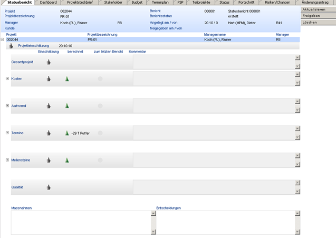Click into the Qualität comment field
336x240 pixels.
coord(214,187)
